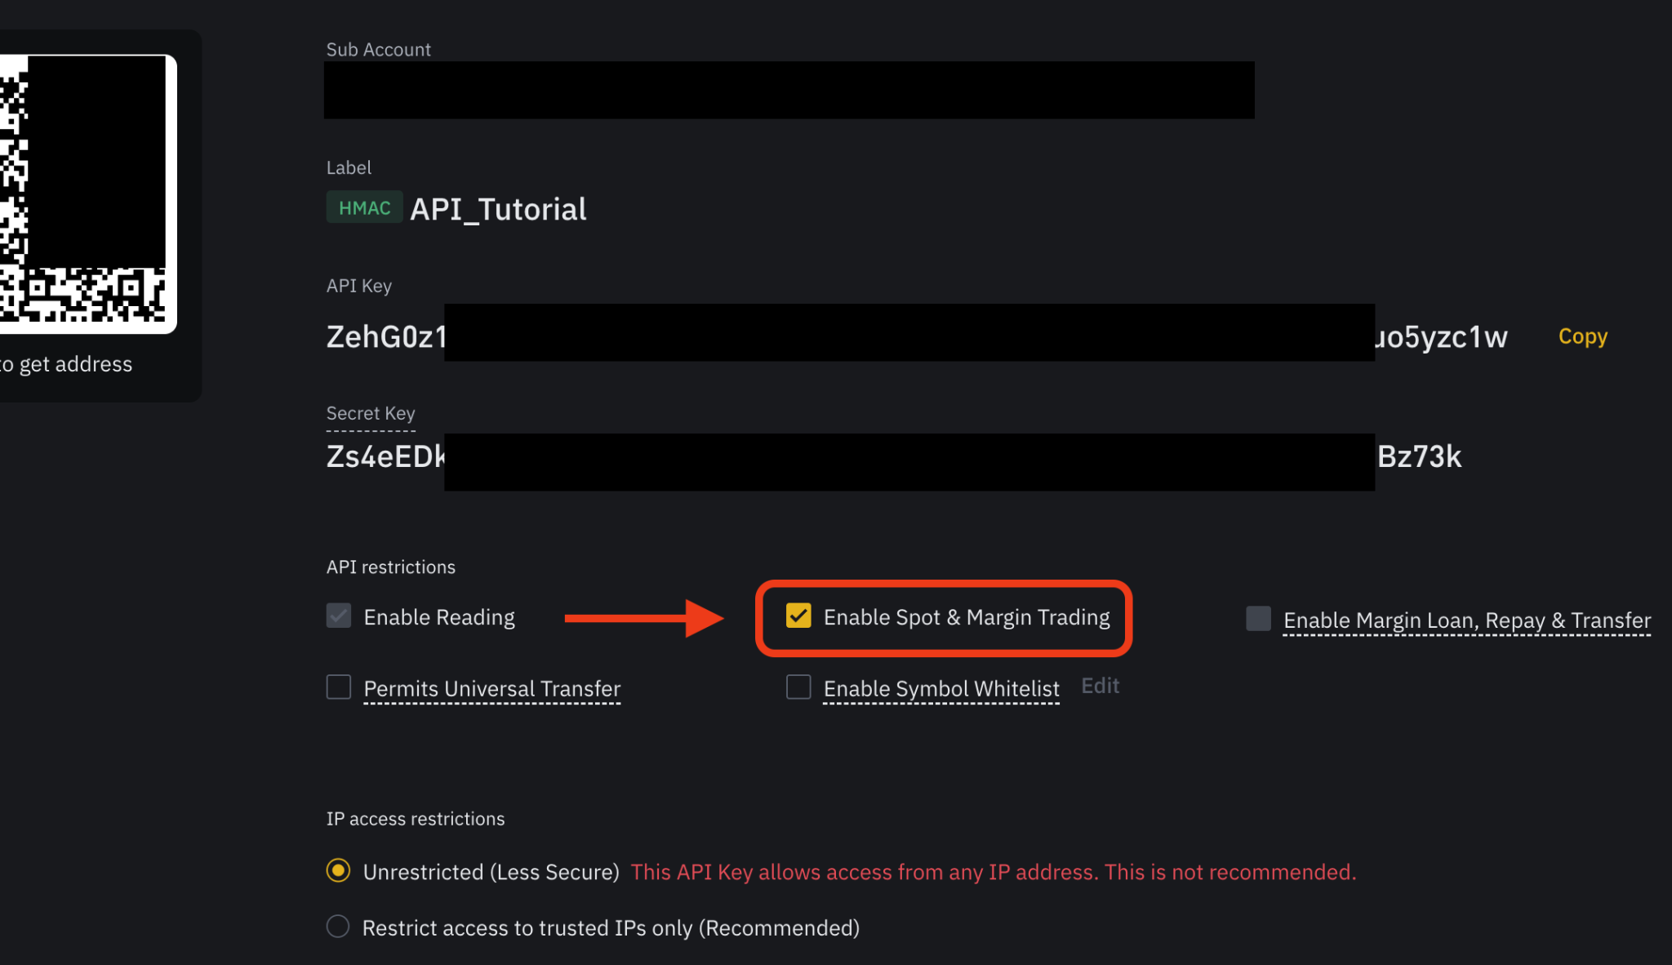1672x965 pixels.
Task: Select the Unrestricted (Less Secure) option
Action: point(337,870)
